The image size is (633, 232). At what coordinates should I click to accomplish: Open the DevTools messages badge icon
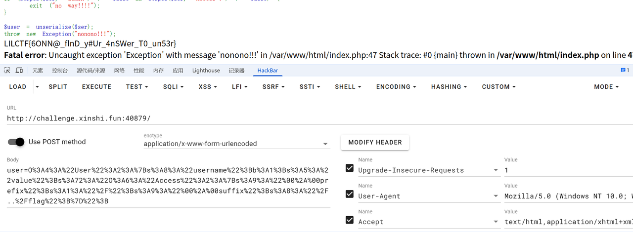click(625, 71)
